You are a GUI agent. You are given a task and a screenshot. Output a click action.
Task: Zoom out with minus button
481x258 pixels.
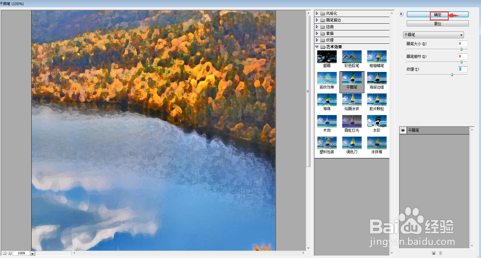(5, 253)
